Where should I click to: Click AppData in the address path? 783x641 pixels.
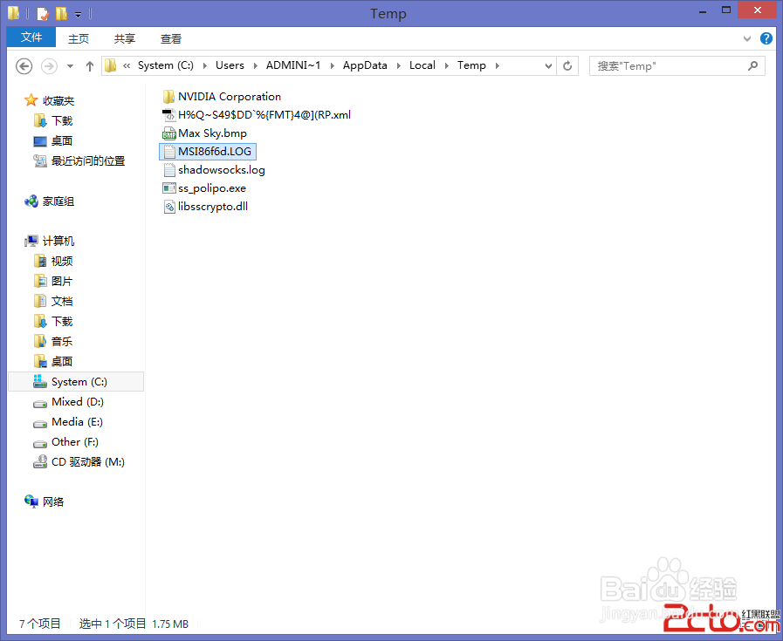coord(365,65)
